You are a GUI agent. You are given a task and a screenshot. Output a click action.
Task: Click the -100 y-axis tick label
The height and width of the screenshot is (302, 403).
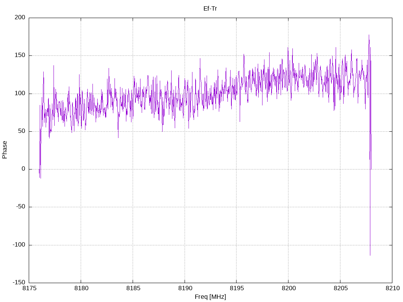pyautogui.click(x=19, y=245)
